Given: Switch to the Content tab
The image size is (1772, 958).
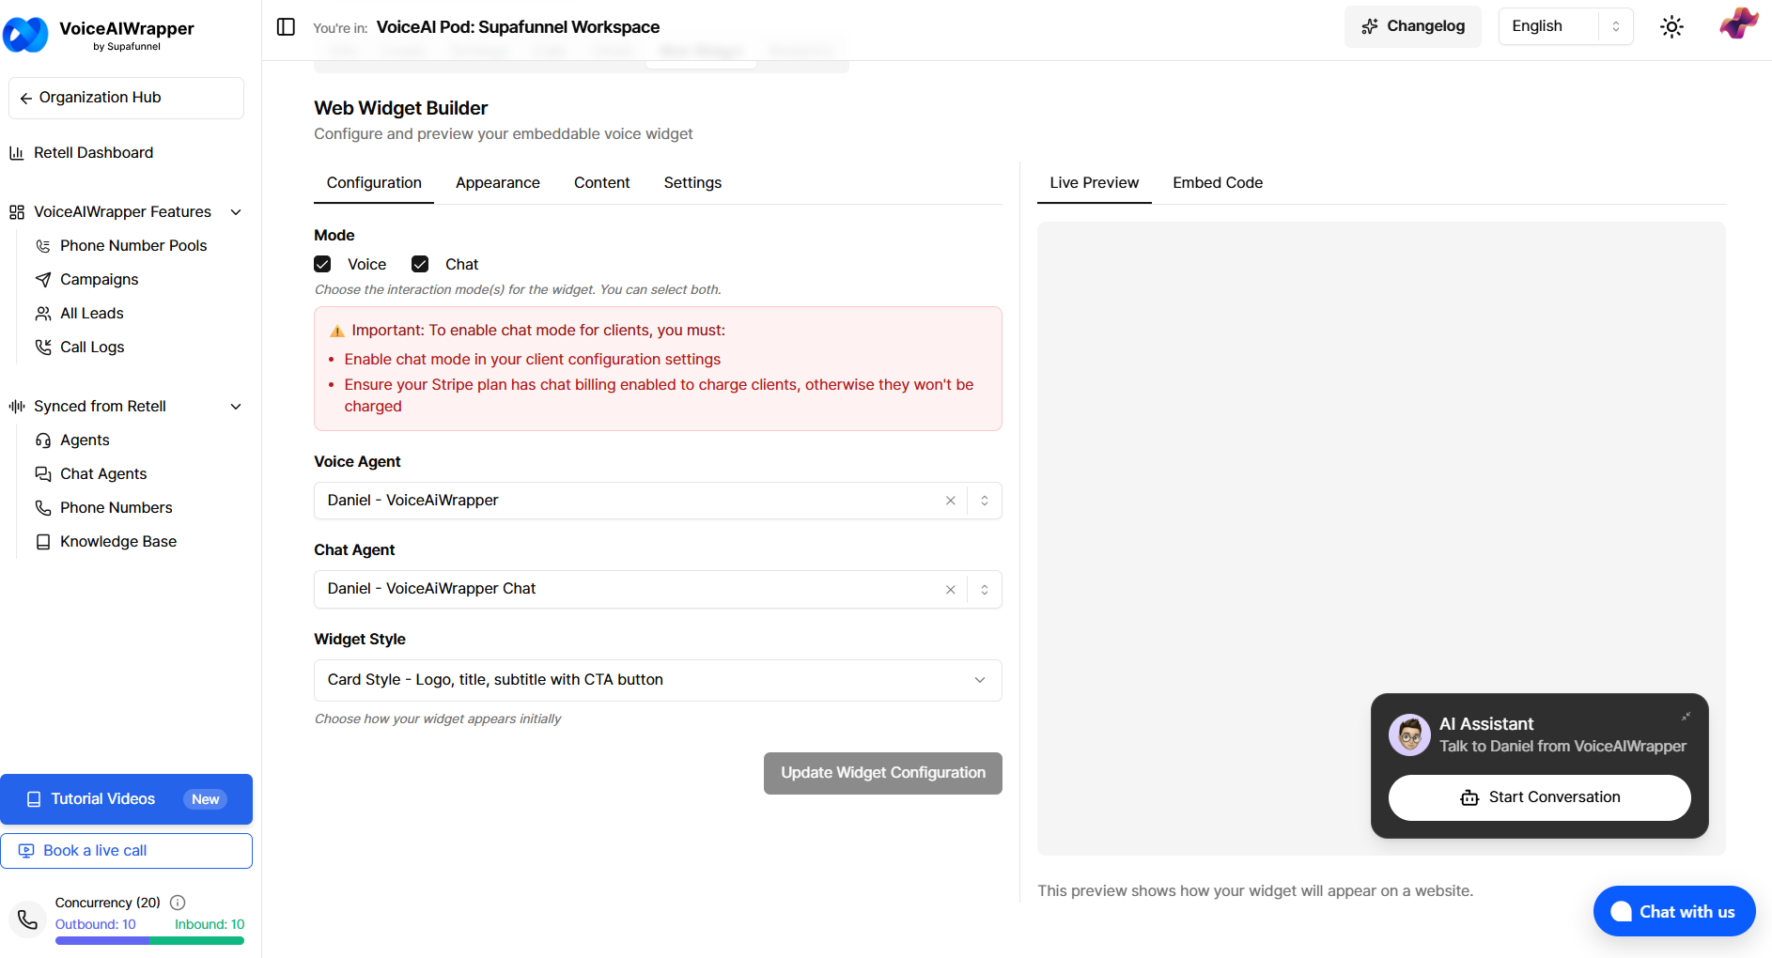Looking at the screenshot, I should [x=602, y=183].
